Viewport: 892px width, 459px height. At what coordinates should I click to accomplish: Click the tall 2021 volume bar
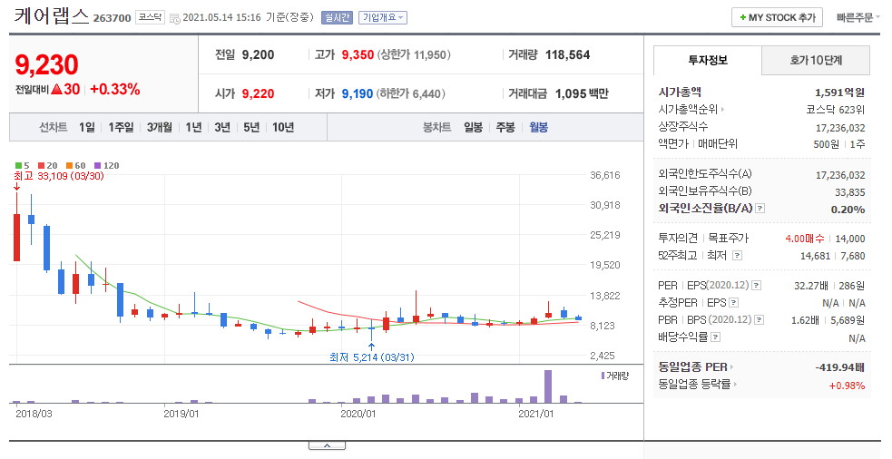click(x=548, y=386)
